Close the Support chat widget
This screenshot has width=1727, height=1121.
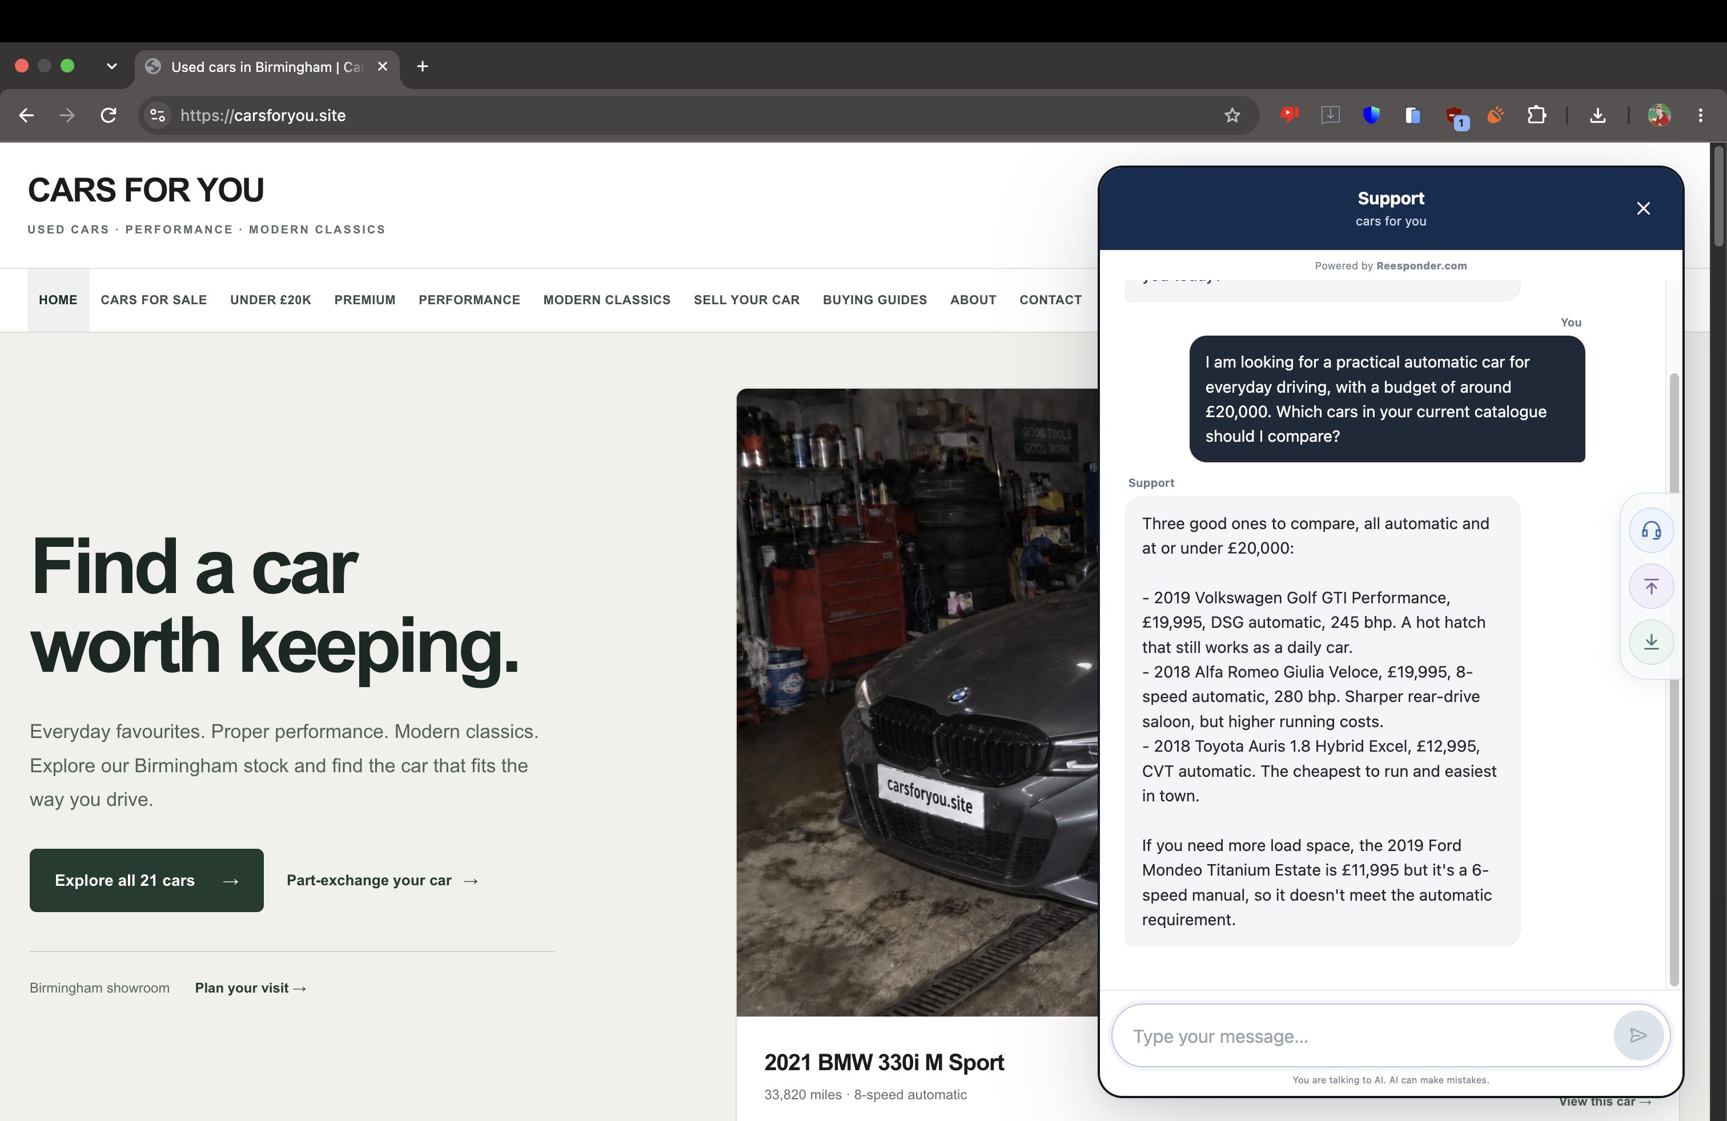click(1644, 209)
